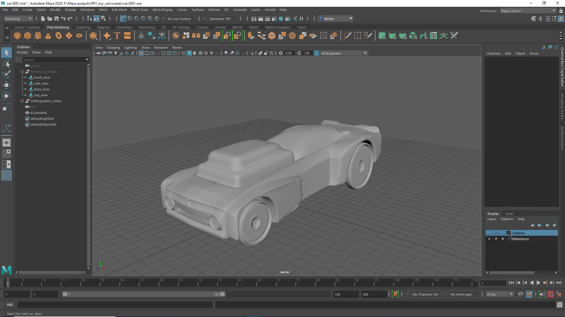Toggle the Cameras layer visibility box
565x317 pixels.
(489, 233)
